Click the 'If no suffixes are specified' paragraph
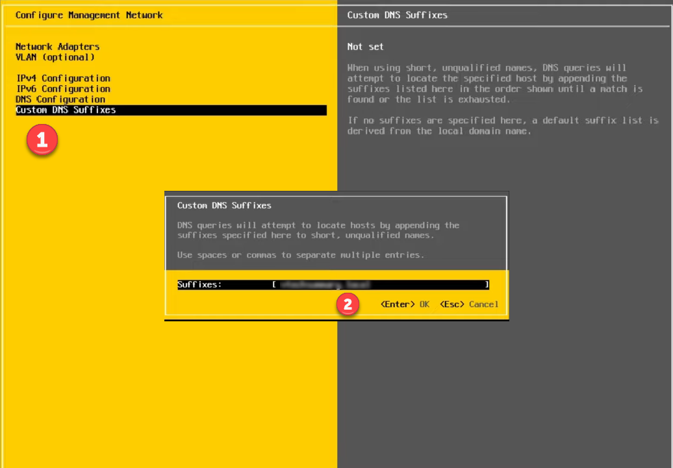673x468 pixels. click(503, 126)
